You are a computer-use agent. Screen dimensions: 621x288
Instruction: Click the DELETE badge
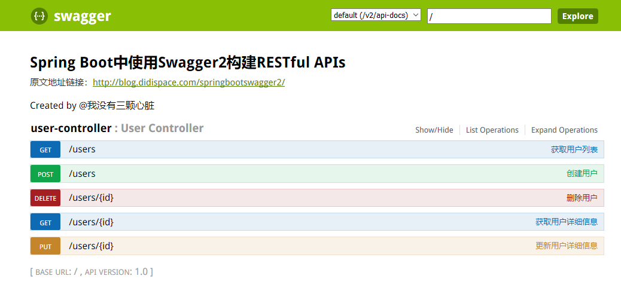45,198
